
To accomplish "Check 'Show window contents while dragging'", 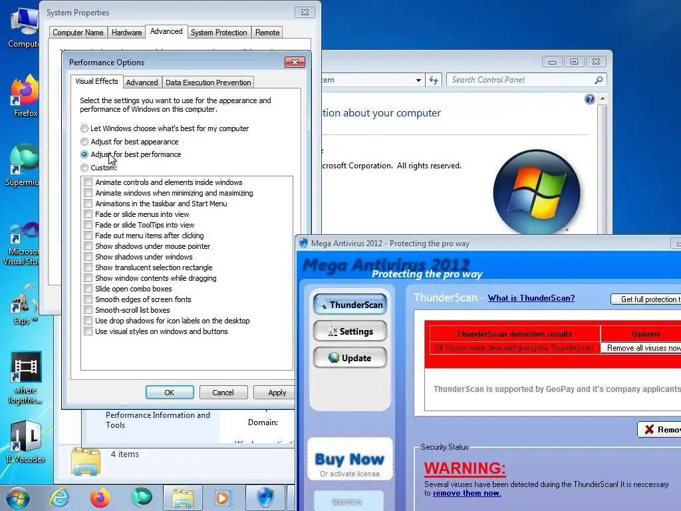I will [x=88, y=278].
